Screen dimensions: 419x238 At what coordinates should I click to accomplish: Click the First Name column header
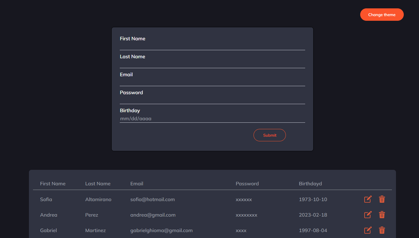coord(53,183)
